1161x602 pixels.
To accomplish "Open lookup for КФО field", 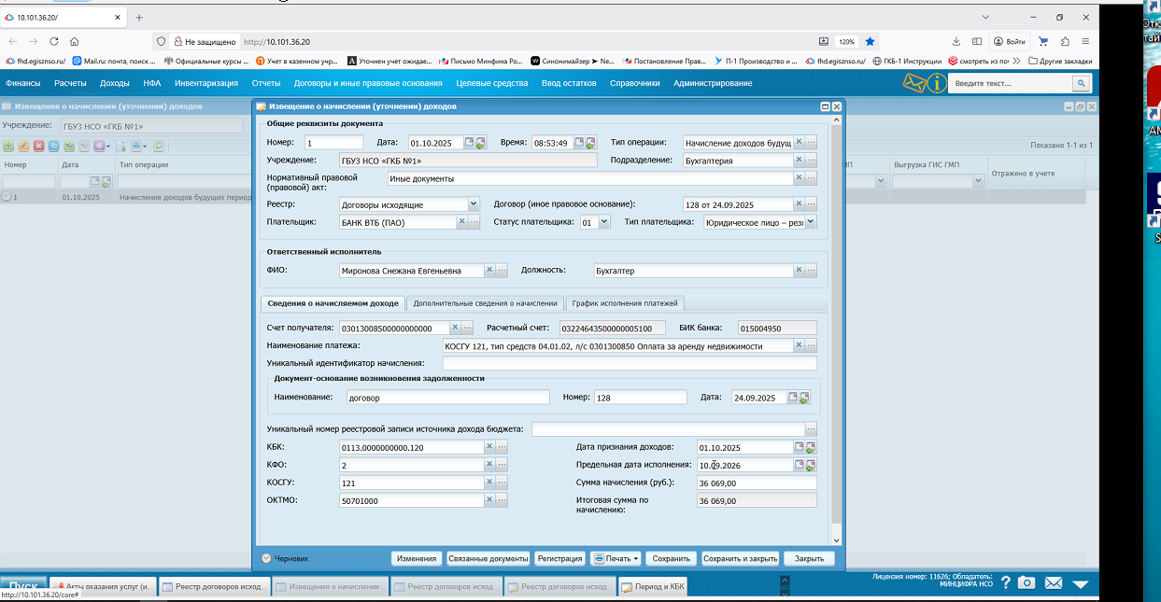I will click(x=502, y=465).
